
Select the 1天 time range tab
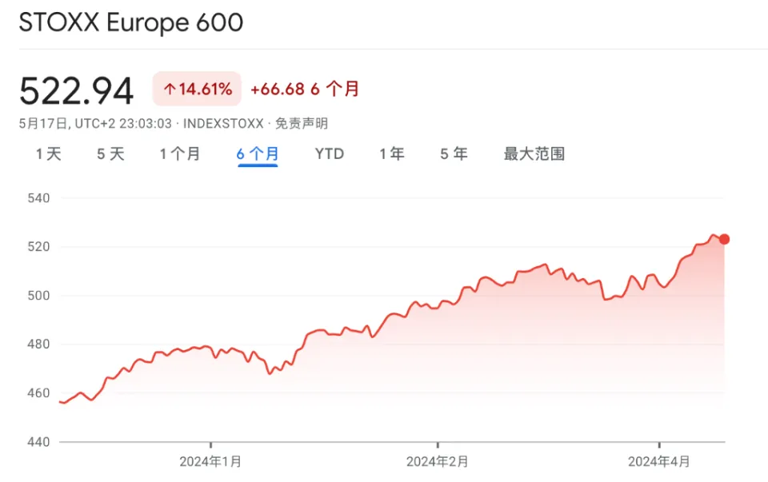(x=48, y=153)
